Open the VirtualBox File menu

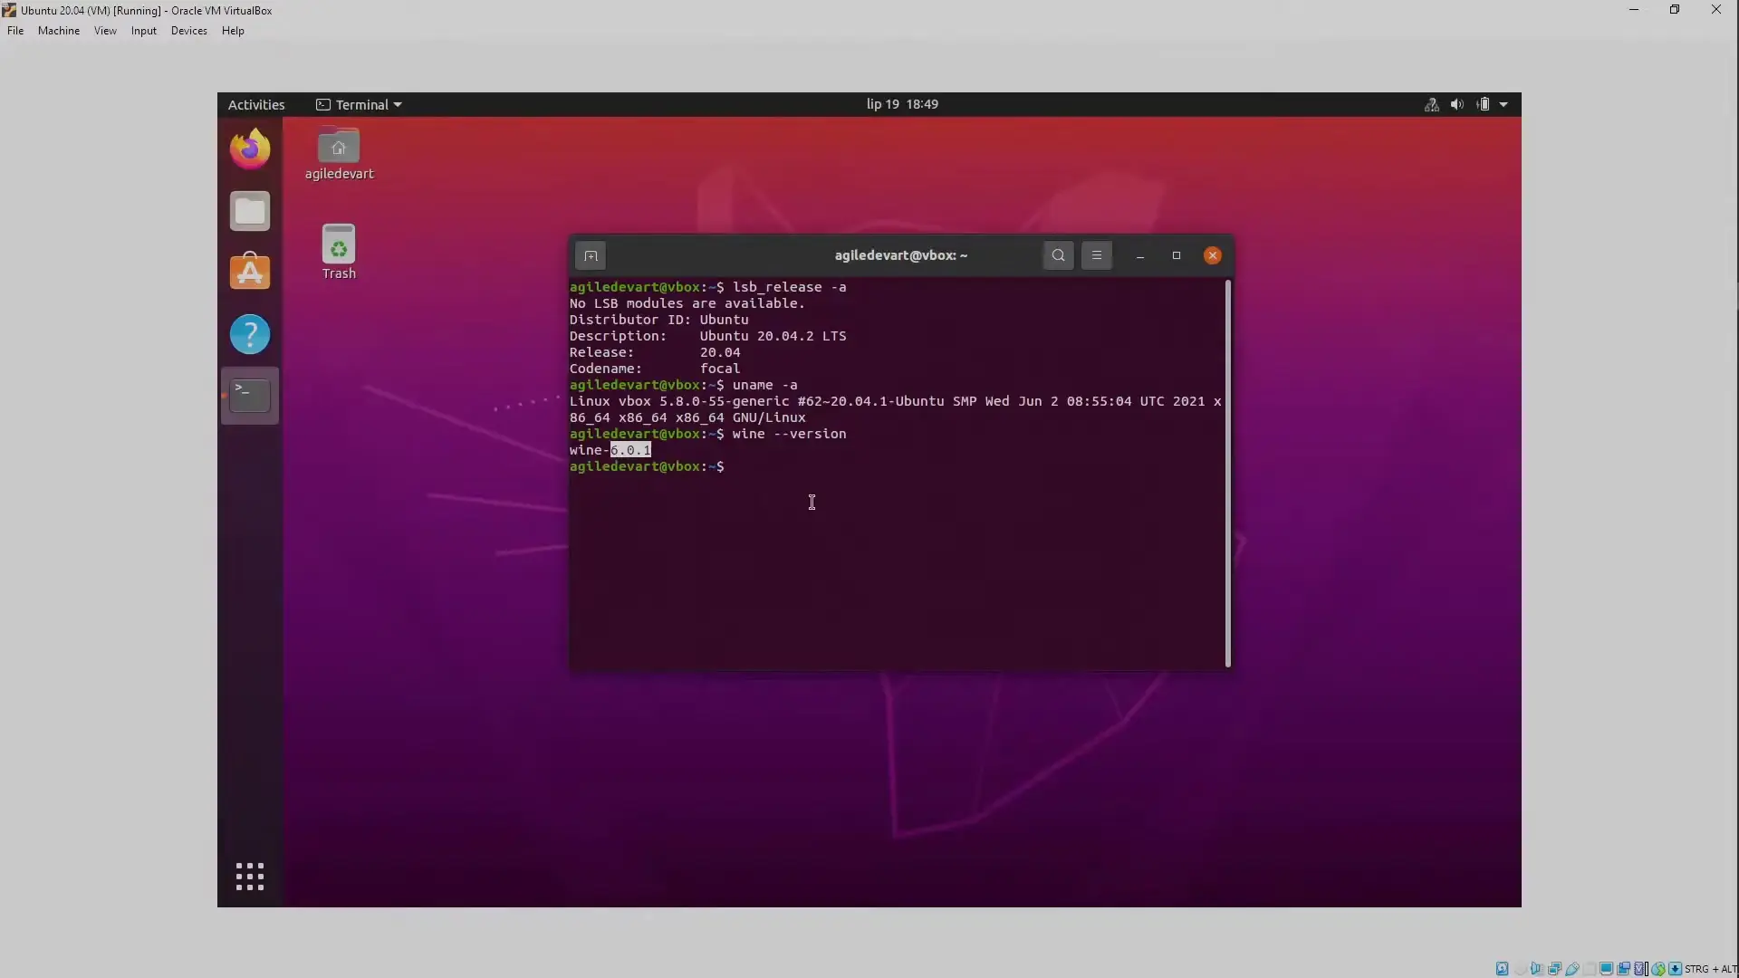[15, 31]
